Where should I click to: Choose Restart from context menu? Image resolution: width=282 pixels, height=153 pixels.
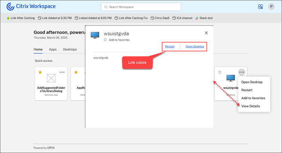click(x=247, y=90)
